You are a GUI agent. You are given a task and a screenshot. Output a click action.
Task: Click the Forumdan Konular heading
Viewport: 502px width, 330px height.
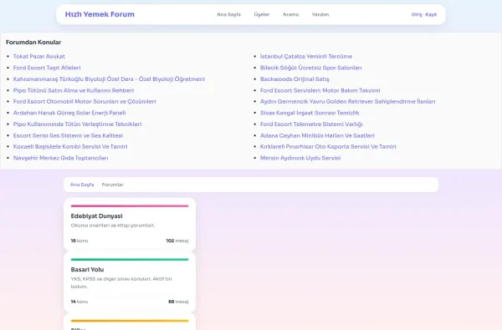pos(33,43)
